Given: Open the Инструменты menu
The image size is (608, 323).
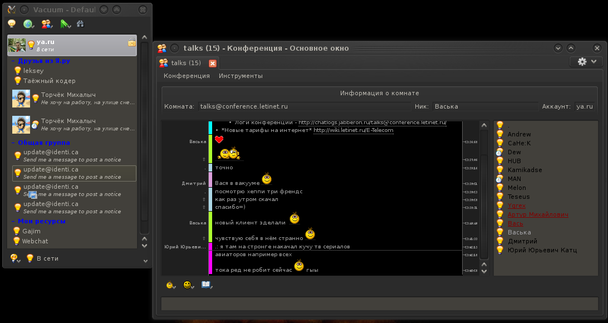Looking at the screenshot, I should tap(241, 76).
